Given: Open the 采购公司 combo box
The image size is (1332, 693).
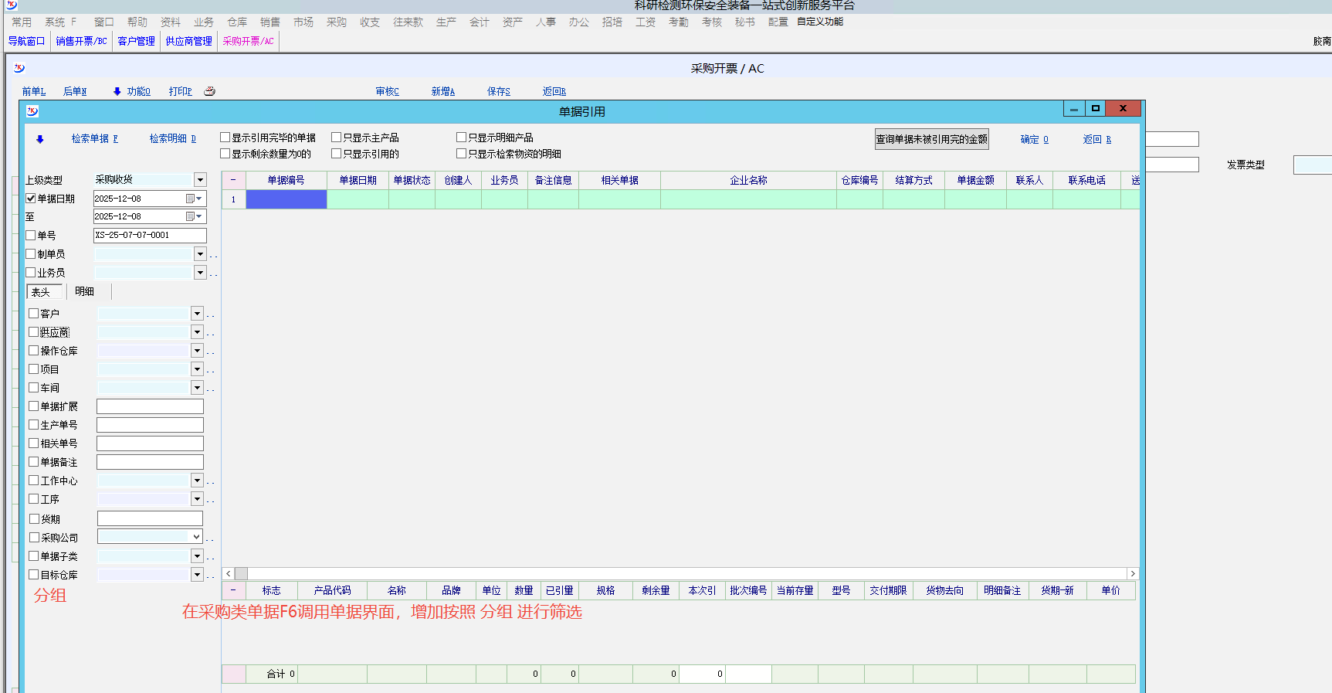Looking at the screenshot, I should (196, 537).
